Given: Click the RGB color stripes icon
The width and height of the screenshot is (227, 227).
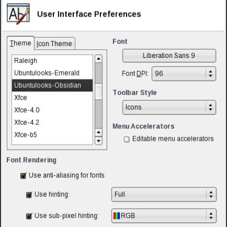Looking at the screenshot, I should click(x=116, y=216).
